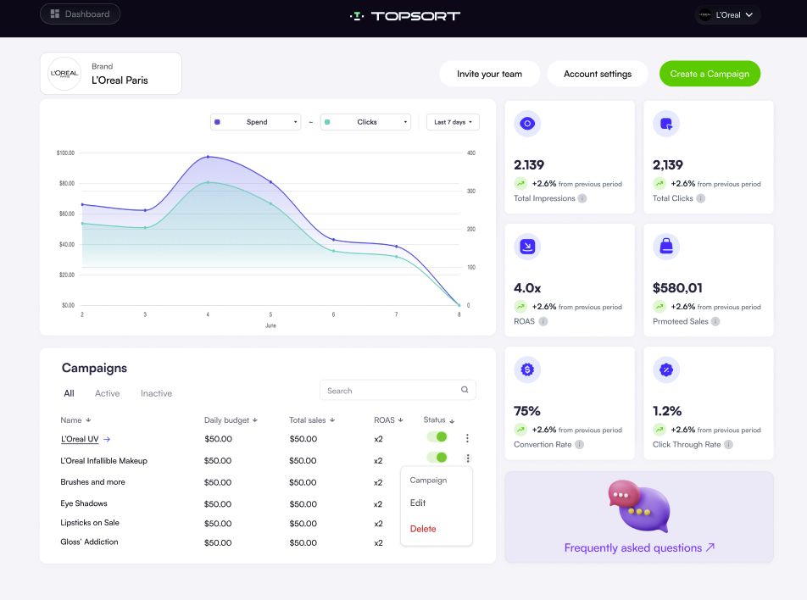Click the Dashboard grid icon top left
Screen dimensions: 807x600
pyautogui.click(x=55, y=14)
